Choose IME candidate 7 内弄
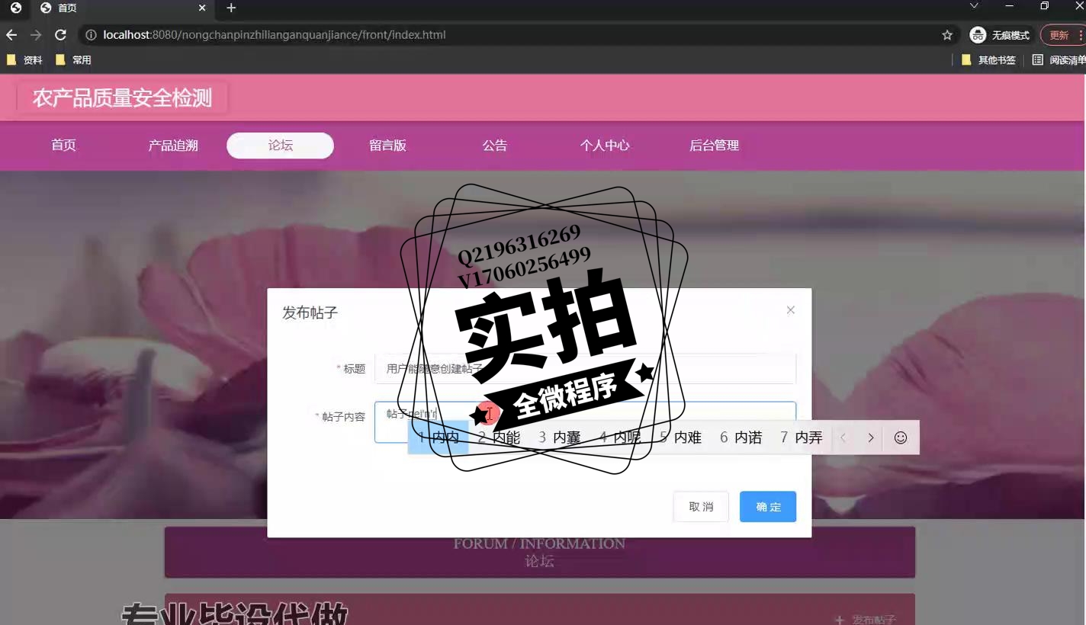Viewport: 1086px width, 625px height. [801, 437]
